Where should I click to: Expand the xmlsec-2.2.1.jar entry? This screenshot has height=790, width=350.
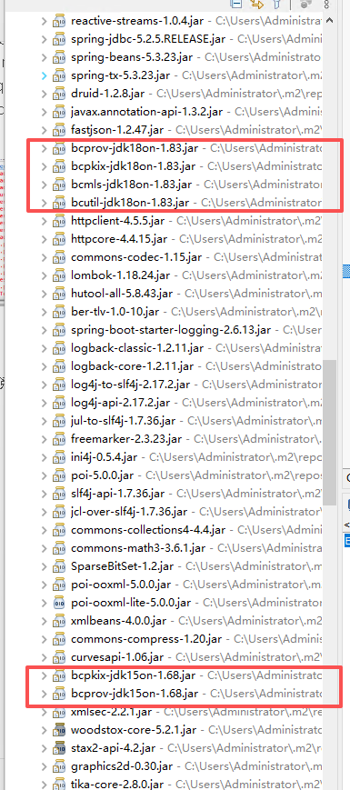point(44,712)
